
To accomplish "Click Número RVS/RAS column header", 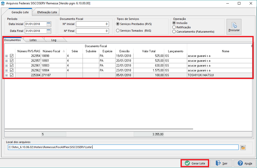I will pyautogui.click(x=29, y=51).
